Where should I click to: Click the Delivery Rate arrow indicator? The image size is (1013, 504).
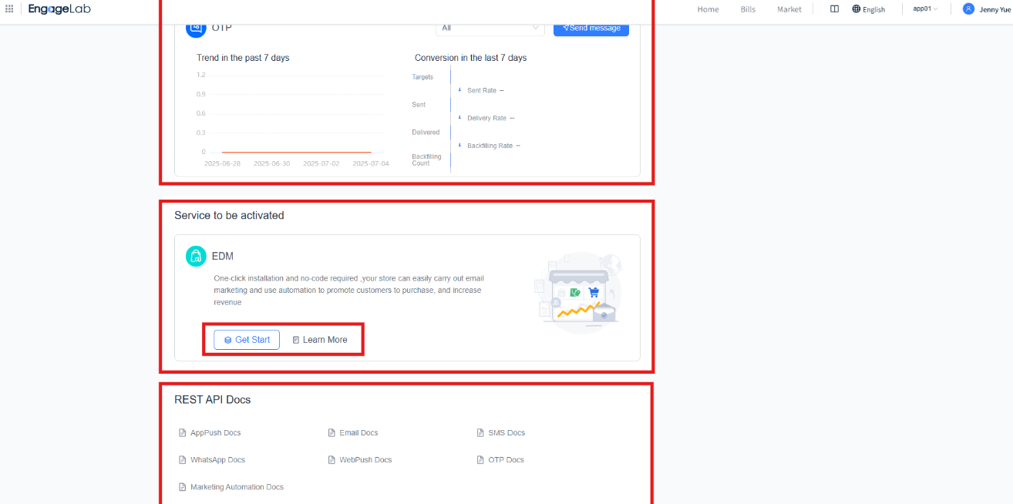[459, 118]
